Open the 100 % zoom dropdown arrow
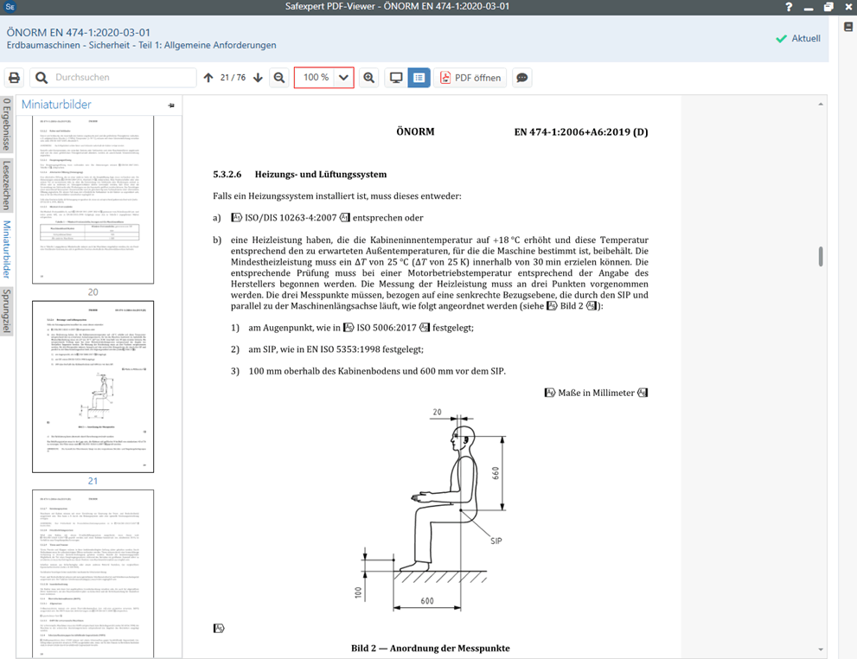 (343, 78)
